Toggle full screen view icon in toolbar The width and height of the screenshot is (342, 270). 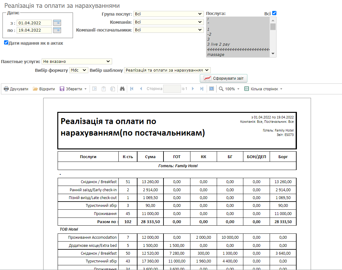click(211, 89)
